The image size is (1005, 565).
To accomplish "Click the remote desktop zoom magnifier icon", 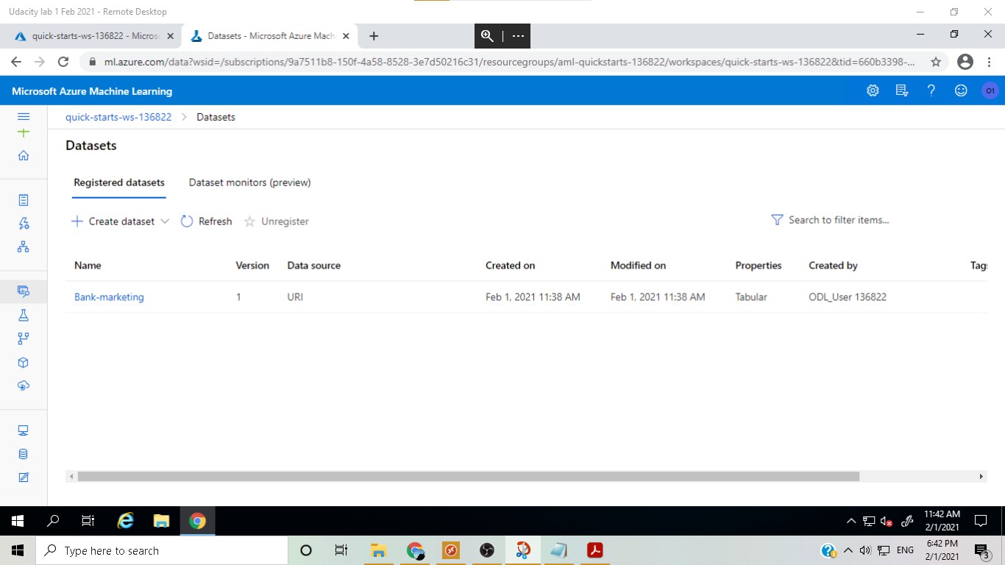I will tap(487, 35).
